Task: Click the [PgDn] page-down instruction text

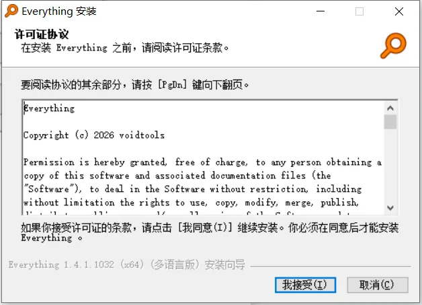Action: (x=135, y=85)
